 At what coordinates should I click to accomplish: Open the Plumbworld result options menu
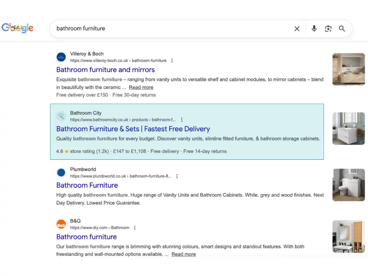point(177,176)
